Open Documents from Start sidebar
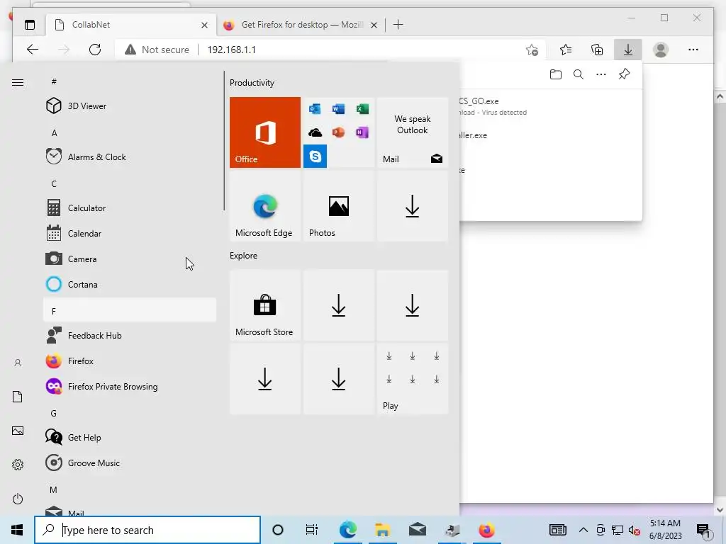 click(x=18, y=397)
